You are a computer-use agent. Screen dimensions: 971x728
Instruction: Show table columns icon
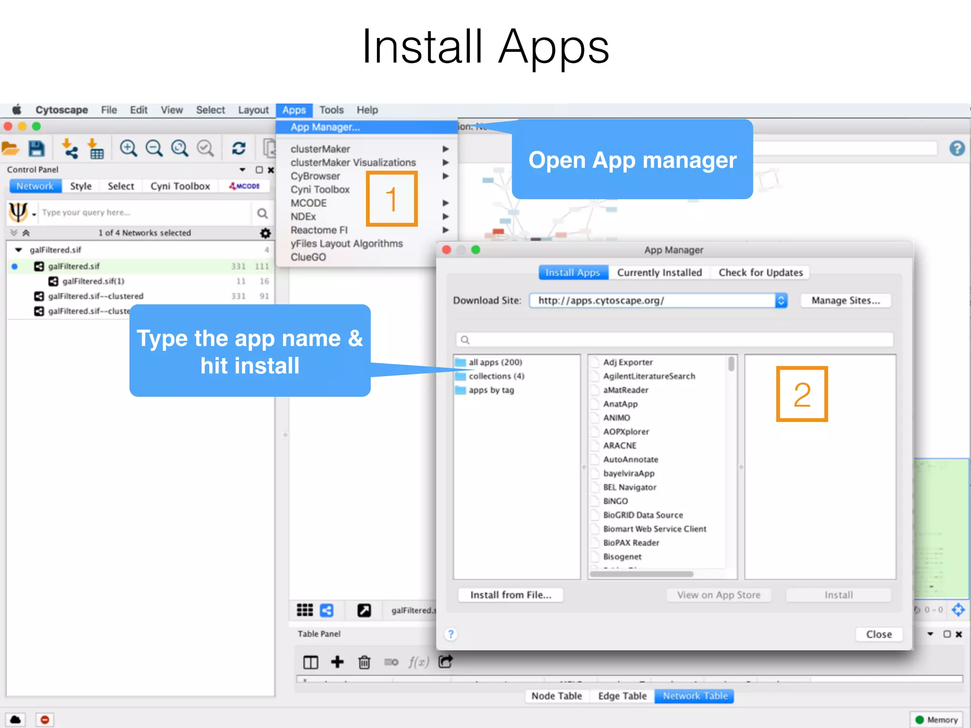[311, 662]
